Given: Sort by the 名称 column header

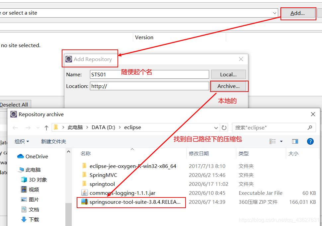Looking at the screenshot, I should (86, 153).
